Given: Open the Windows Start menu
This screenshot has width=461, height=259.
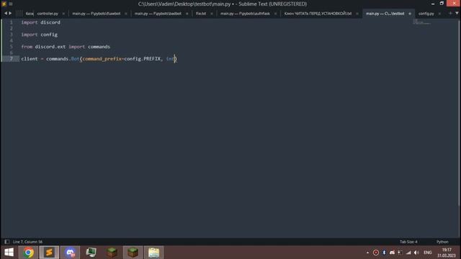Looking at the screenshot, I should 9,253.
